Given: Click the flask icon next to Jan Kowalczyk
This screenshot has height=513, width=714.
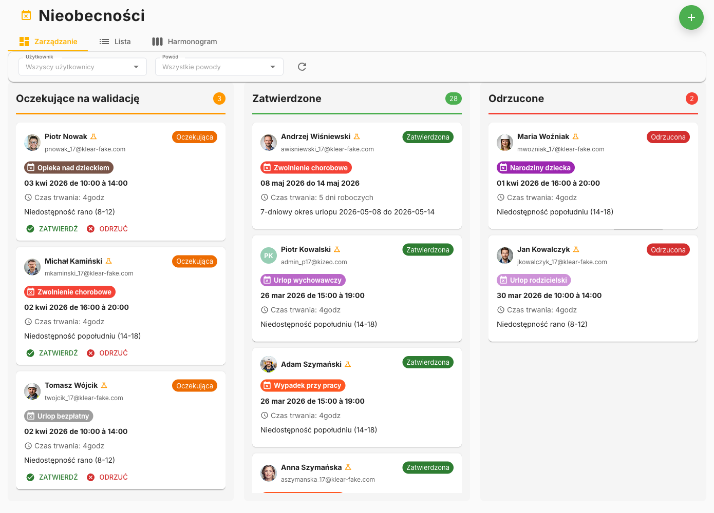Looking at the screenshot, I should (x=576, y=250).
